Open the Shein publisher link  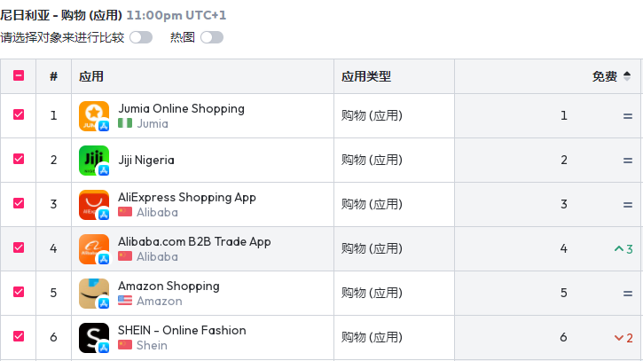pyautogui.click(x=152, y=346)
